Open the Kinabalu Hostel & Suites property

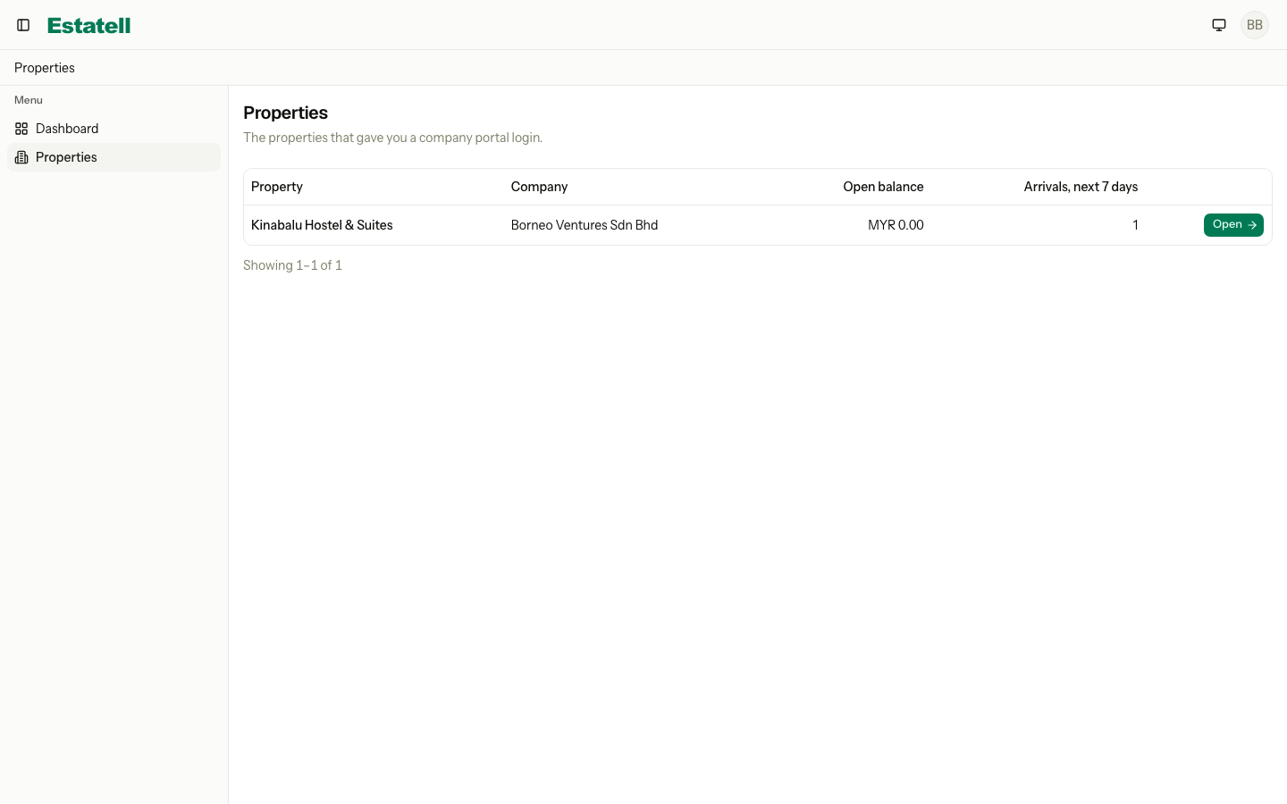click(1233, 225)
